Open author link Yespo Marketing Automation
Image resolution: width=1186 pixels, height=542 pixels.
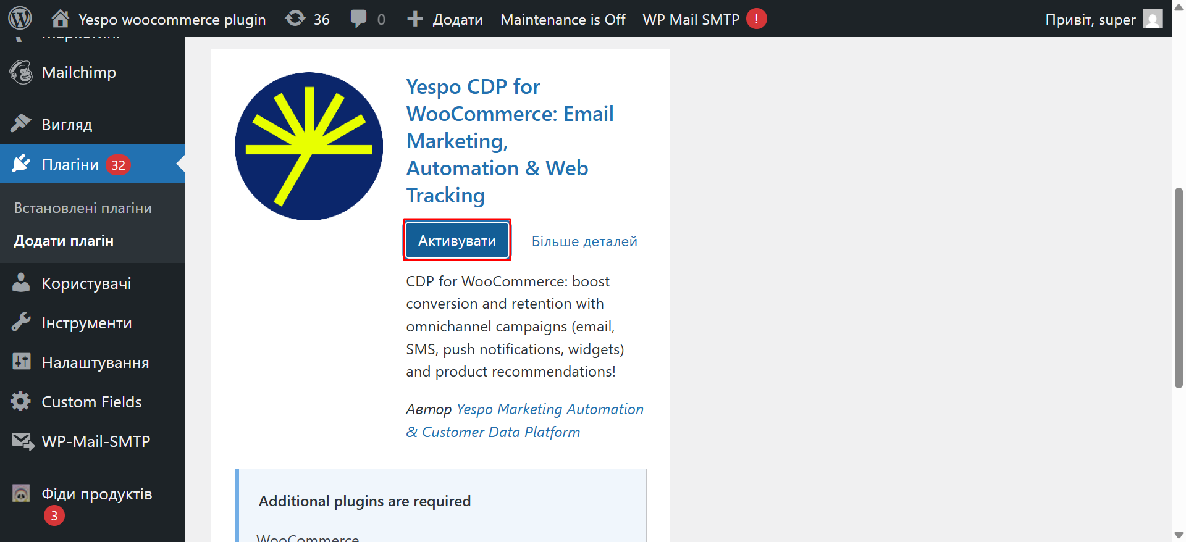(x=525, y=420)
